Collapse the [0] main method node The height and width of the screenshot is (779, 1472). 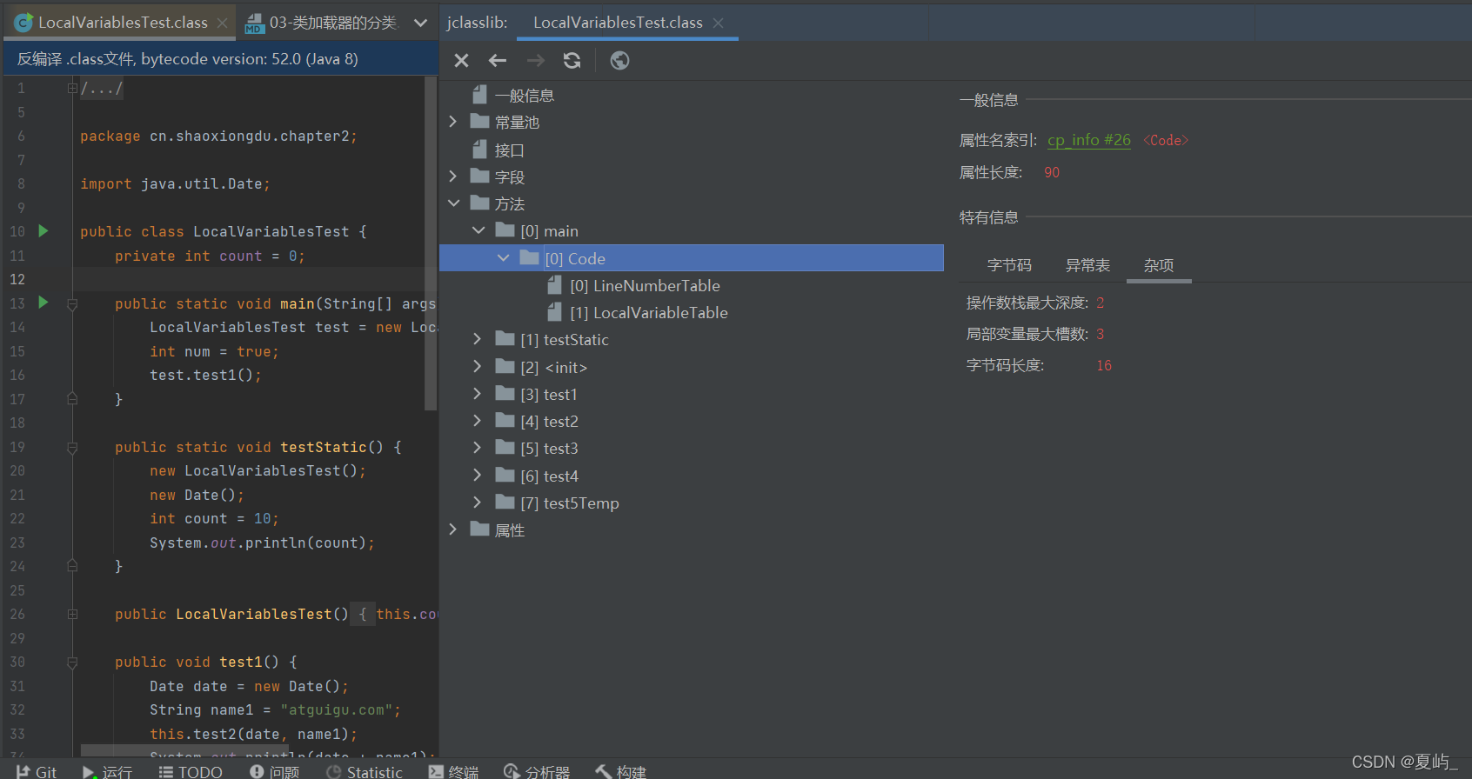[478, 230]
